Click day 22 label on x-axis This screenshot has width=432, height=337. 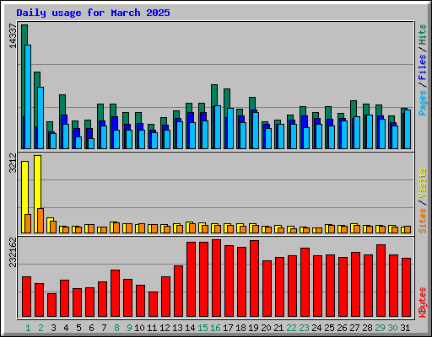point(291,328)
